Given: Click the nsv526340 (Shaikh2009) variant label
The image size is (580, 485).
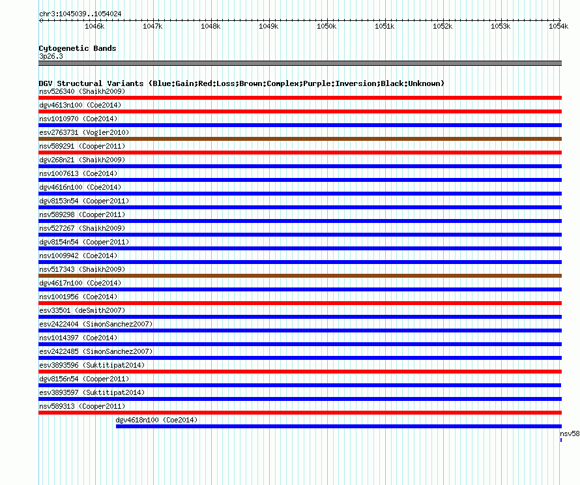Looking at the screenshot, I should point(82,91).
